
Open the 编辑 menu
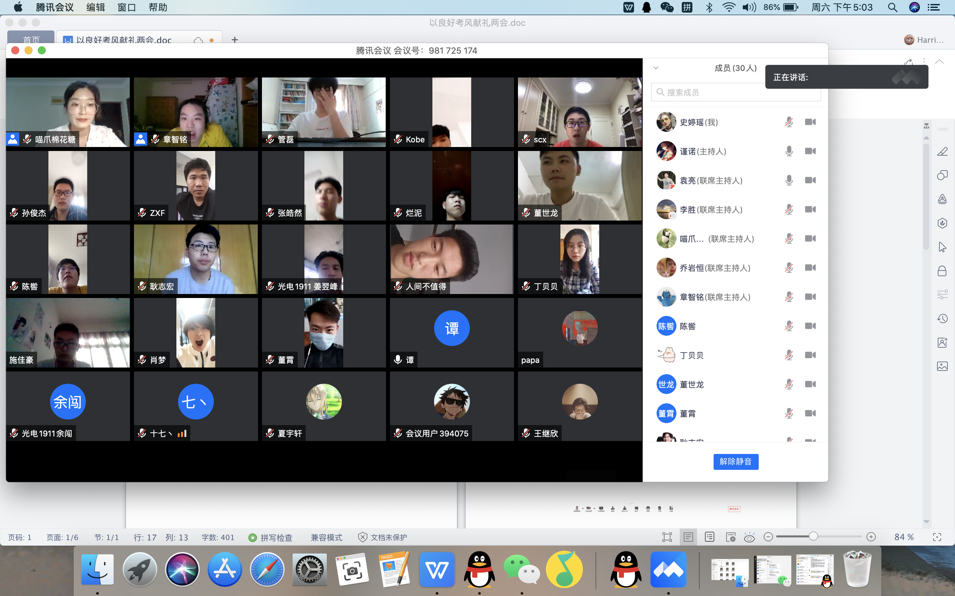click(95, 8)
